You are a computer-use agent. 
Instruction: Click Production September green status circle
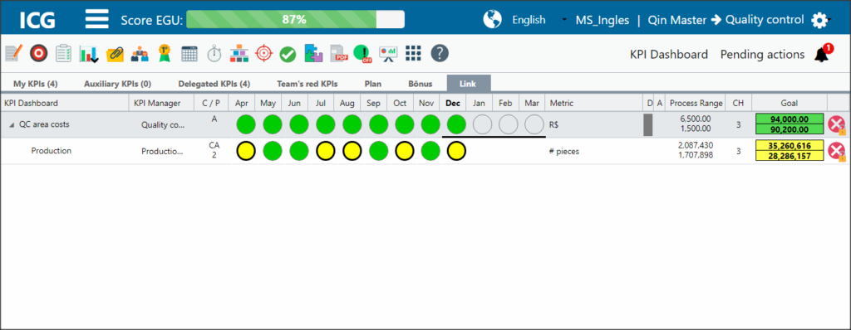pos(378,151)
